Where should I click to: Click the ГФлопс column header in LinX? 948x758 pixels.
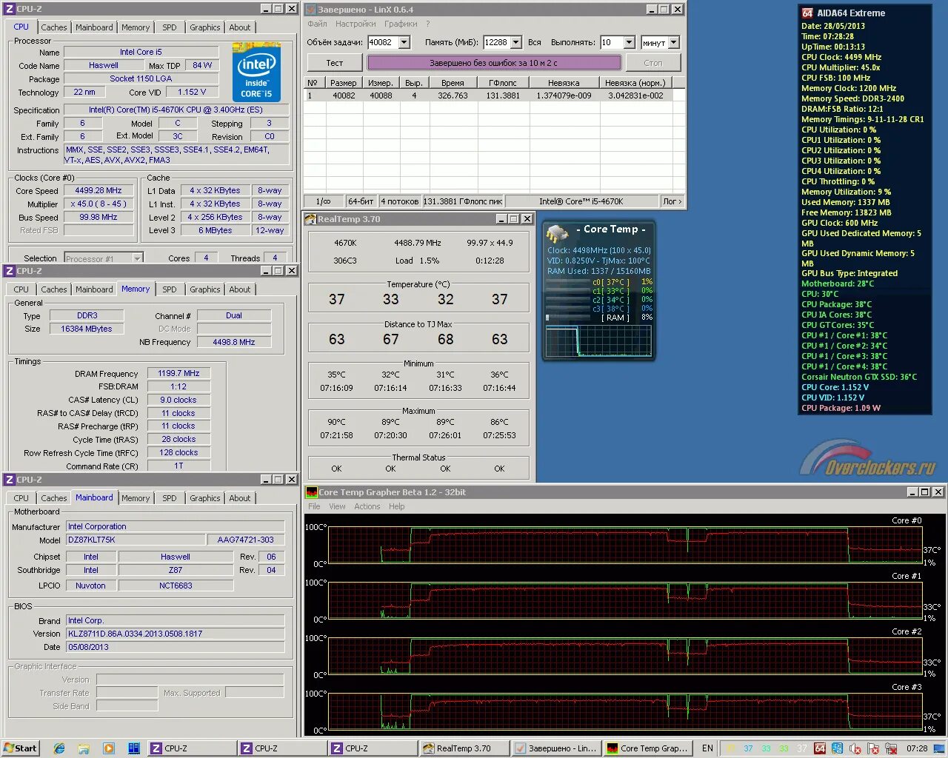click(x=503, y=83)
